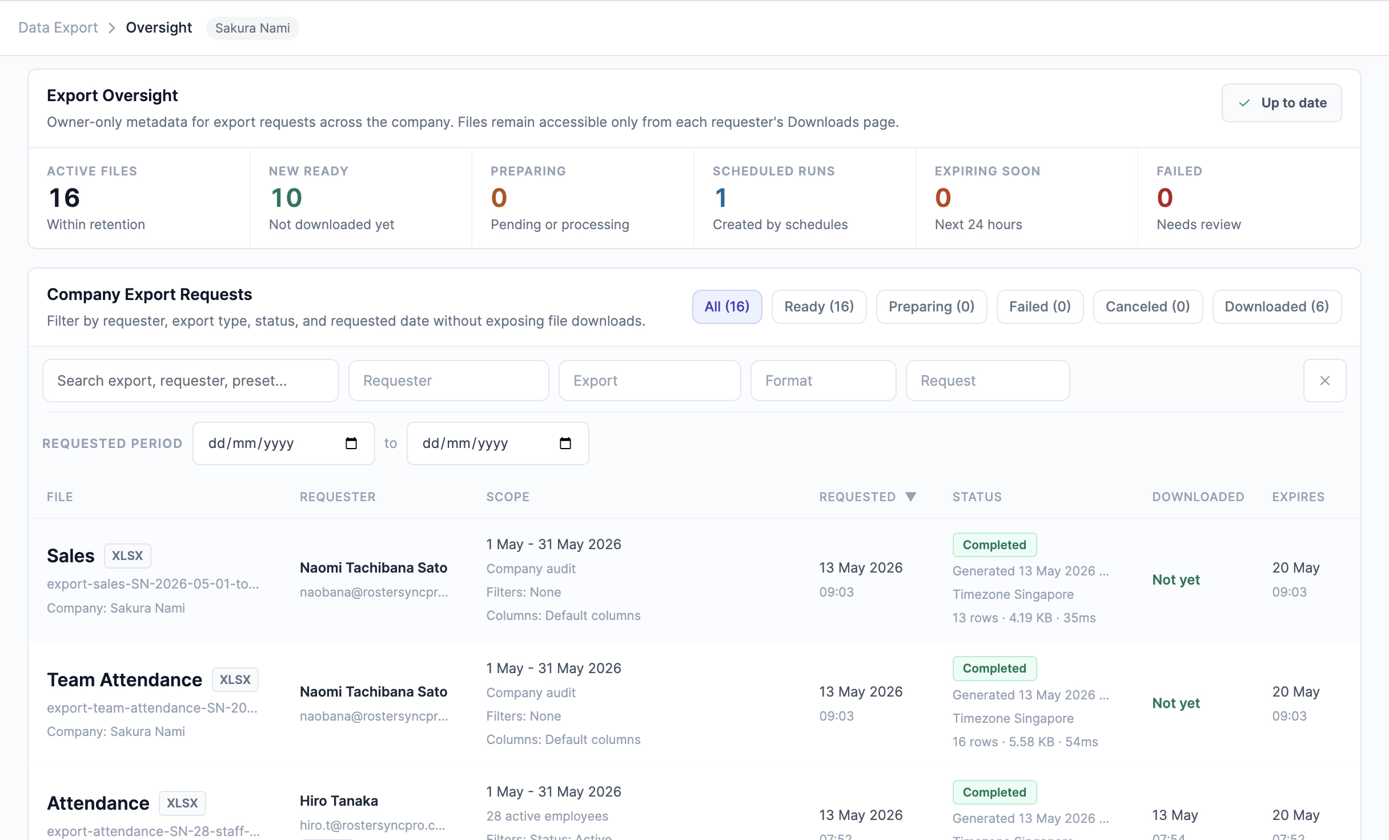Click the Attendance export by Hiro Tanaka
The height and width of the screenshot is (840, 1389).
pos(98,803)
